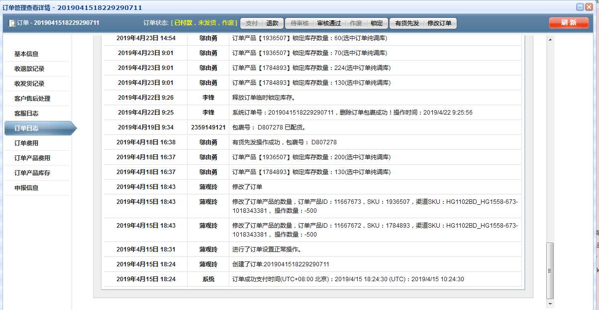
Task: Click 审核通过 to approve the order
Action: click(x=329, y=23)
